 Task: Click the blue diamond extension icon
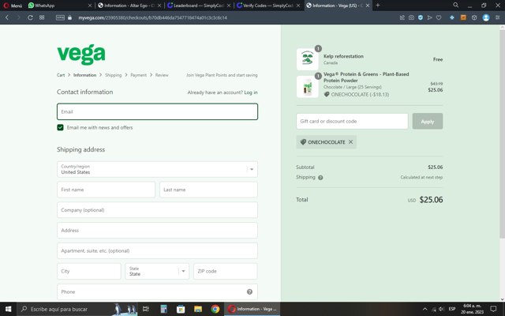pos(452,17)
